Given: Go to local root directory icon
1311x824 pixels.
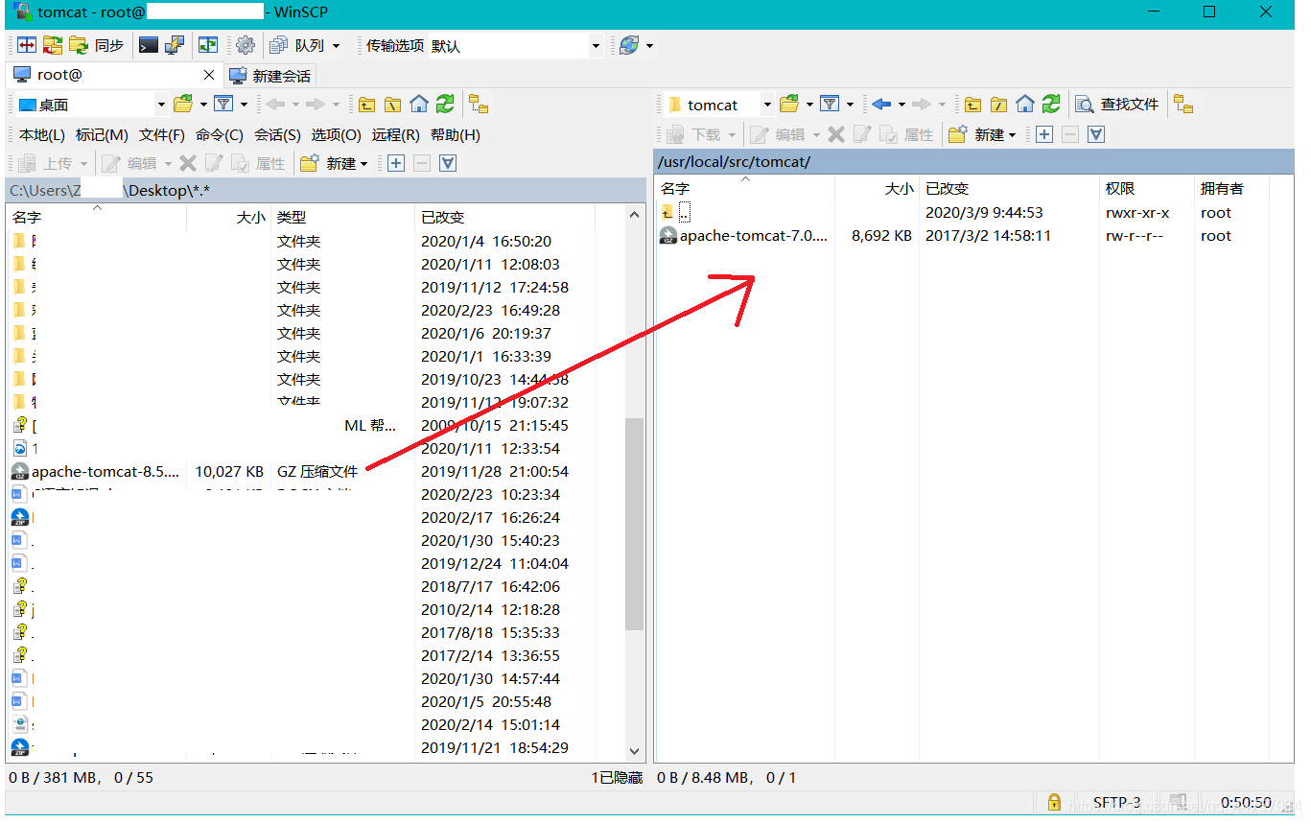Looking at the screenshot, I should (x=393, y=105).
